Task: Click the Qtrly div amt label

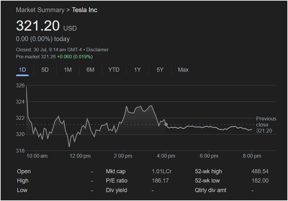Action: pos(211,190)
